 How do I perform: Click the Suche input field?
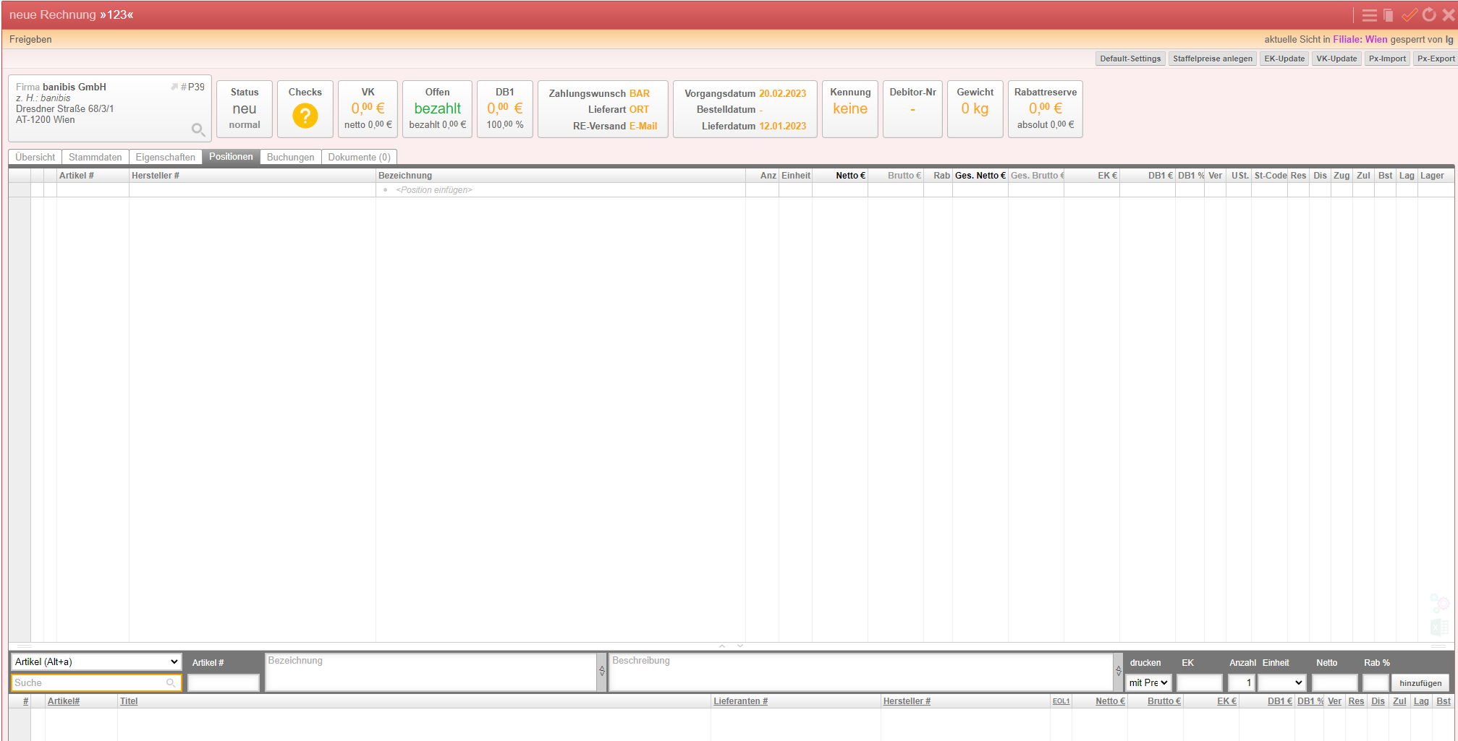[x=96, y=683]
